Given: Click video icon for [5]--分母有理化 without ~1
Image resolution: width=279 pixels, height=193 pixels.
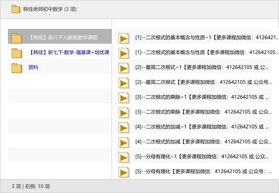Looking at the screenshot, I should click(x=124, y=172).
